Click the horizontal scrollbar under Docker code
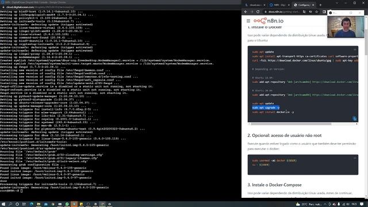The image size is (368, 207). [291, 124]
